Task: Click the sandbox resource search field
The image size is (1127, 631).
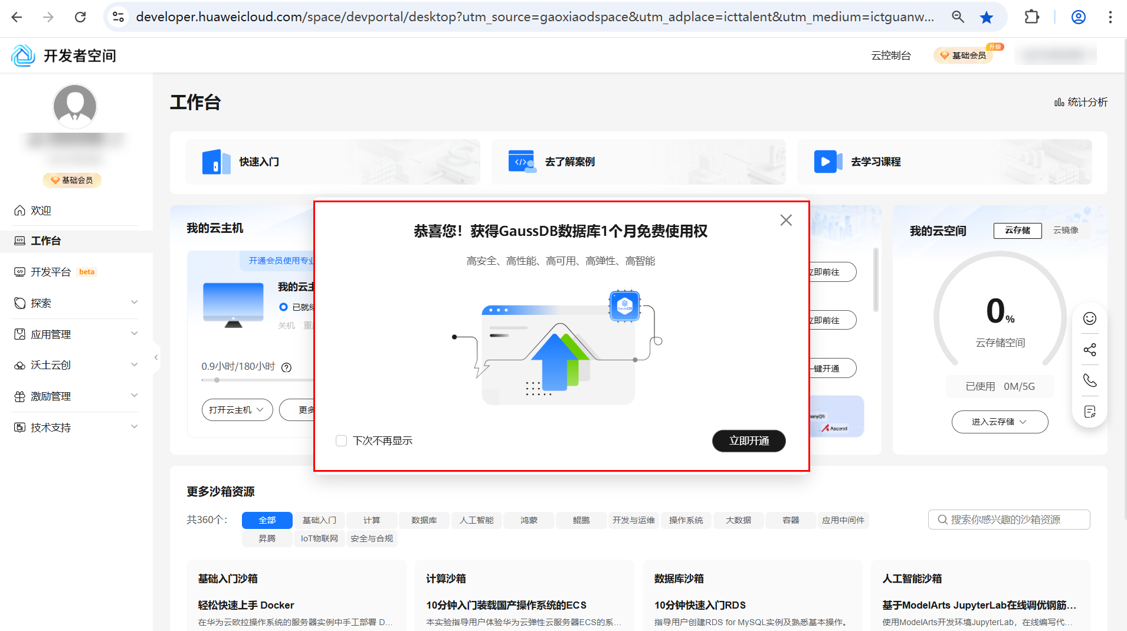Action: [1008, 520]
